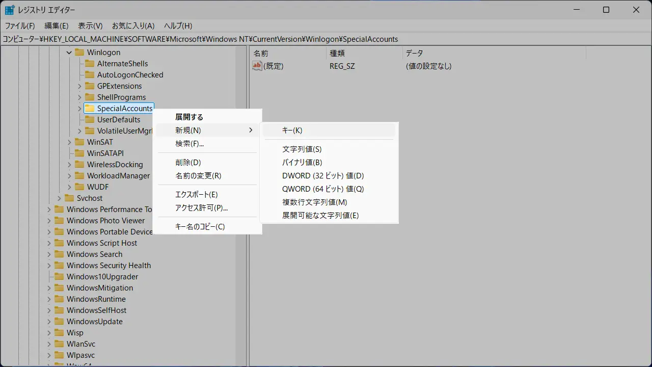Select DWORD (32 ビット) 値(D) option

tap(323, 176)
